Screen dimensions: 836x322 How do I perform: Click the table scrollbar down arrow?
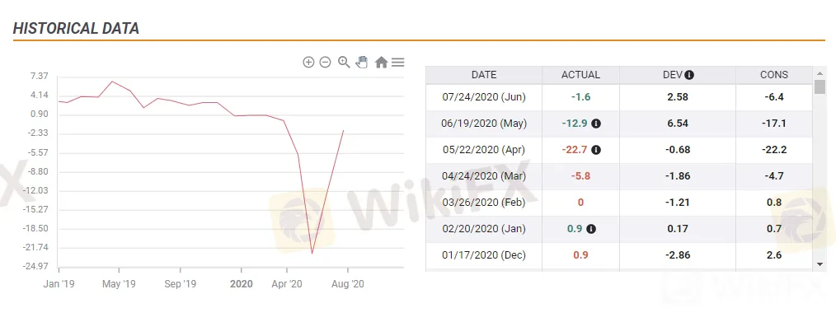click(x=820, y=264)
